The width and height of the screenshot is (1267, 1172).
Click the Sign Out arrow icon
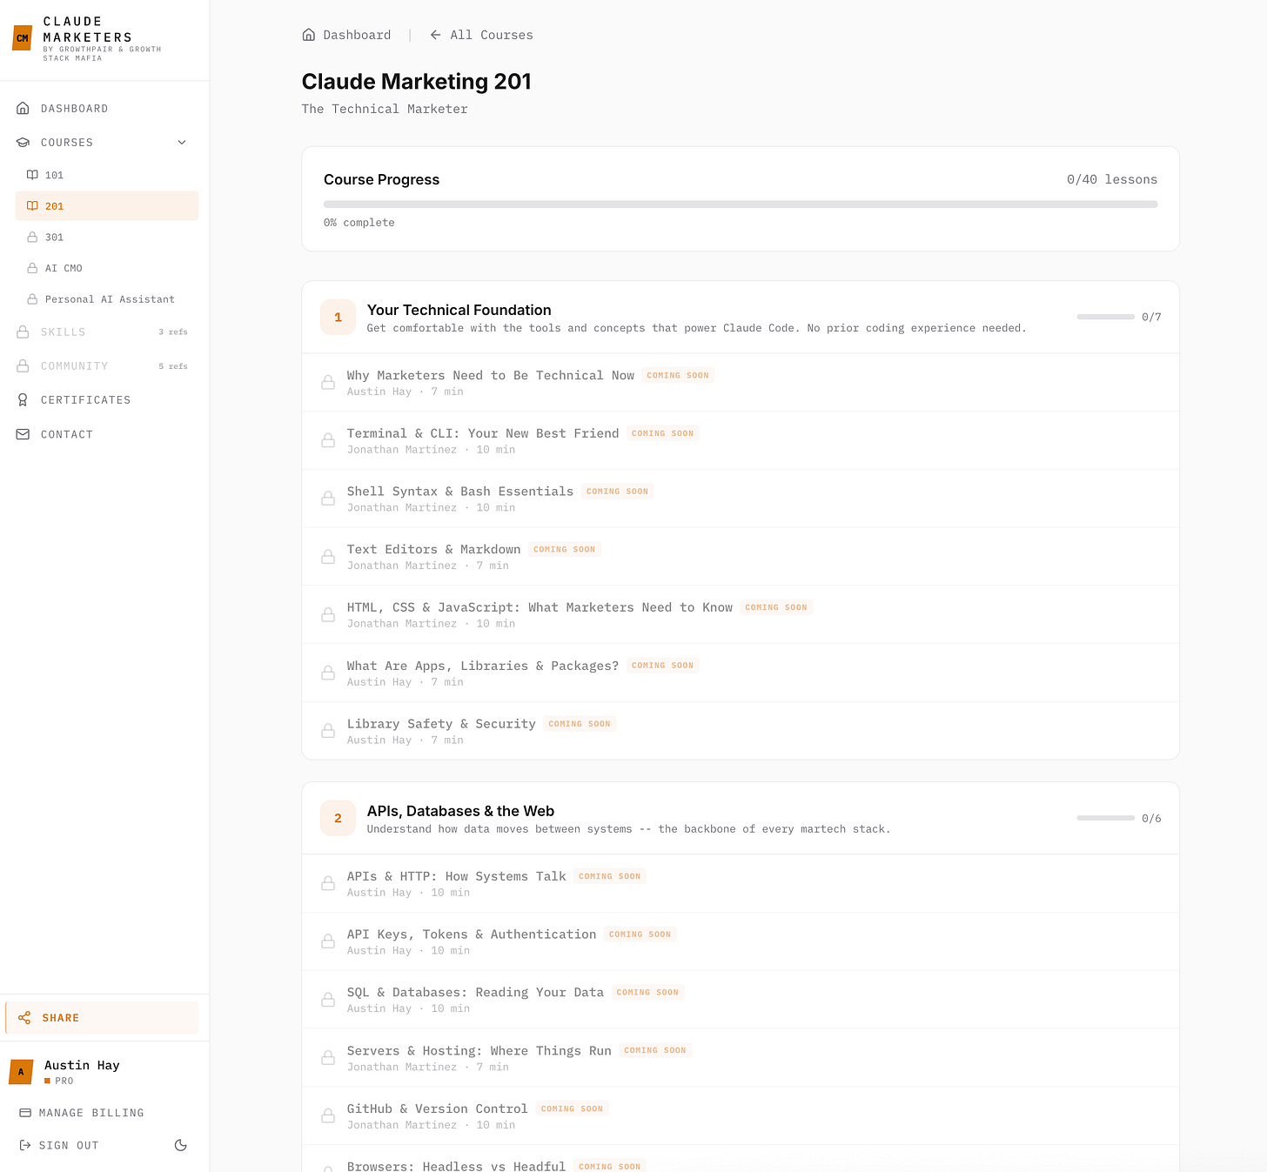25,1146
